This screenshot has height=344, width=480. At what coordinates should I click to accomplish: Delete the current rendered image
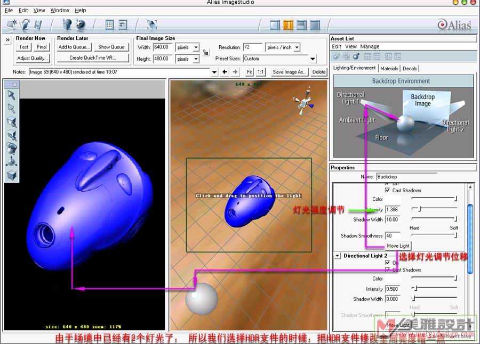[319, 72]
